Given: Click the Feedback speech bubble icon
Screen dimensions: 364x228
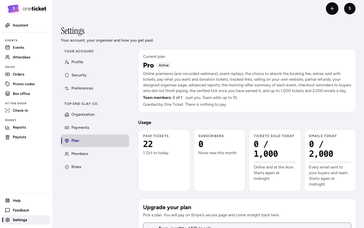Looking at the screenshot, I should click(8, 210).
